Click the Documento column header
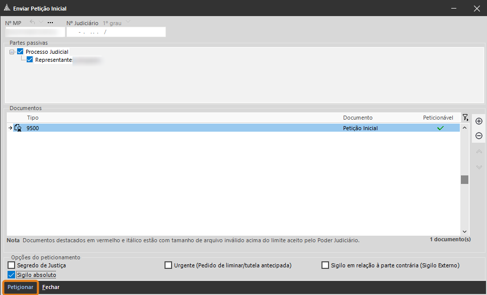 tap(357, 118)
